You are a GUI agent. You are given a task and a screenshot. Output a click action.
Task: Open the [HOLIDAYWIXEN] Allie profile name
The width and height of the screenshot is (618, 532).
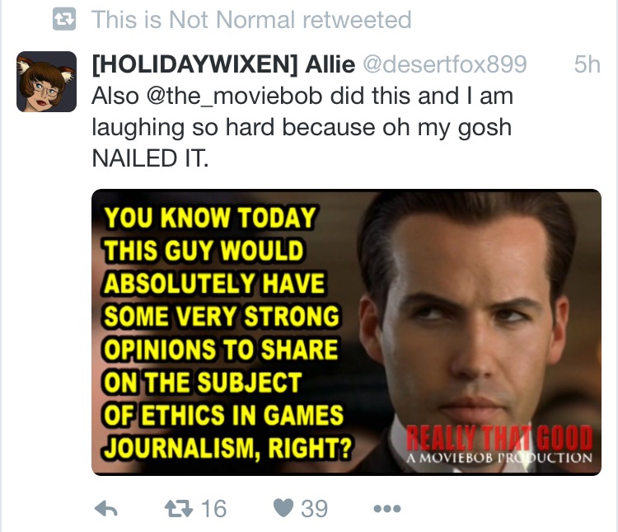pyautogui.click(x=223, y=64)
